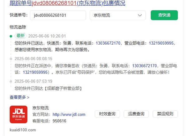
Task: Click the text 您的快件已到达【成都磨子桥营业部】
Action: coord(49,88)
